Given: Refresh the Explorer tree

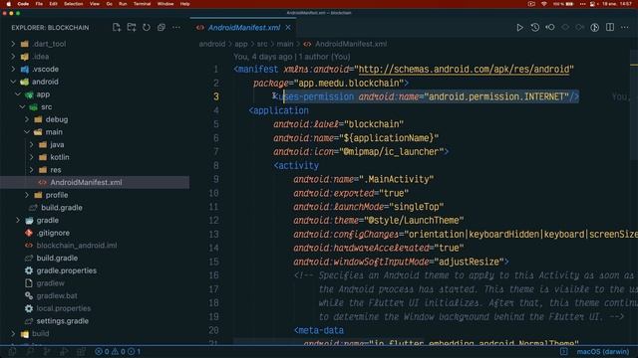Looking at the screenshot, I should point(147,27).
